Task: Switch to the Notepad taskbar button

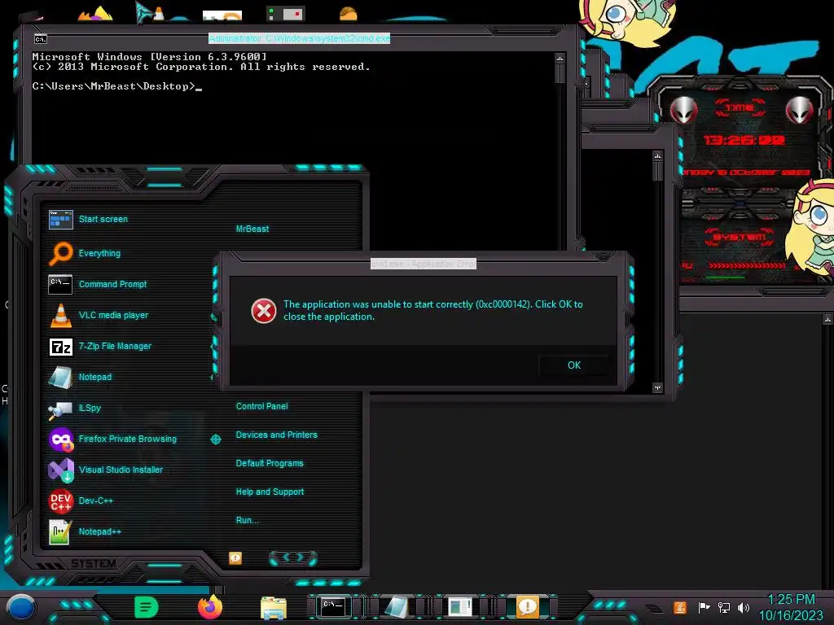Action: pos(397,607)
